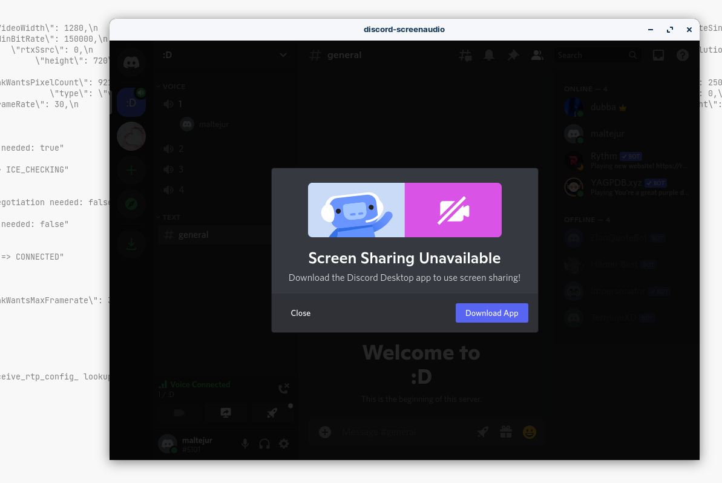Open the emoji picker smiley

(x=530, y=432)
